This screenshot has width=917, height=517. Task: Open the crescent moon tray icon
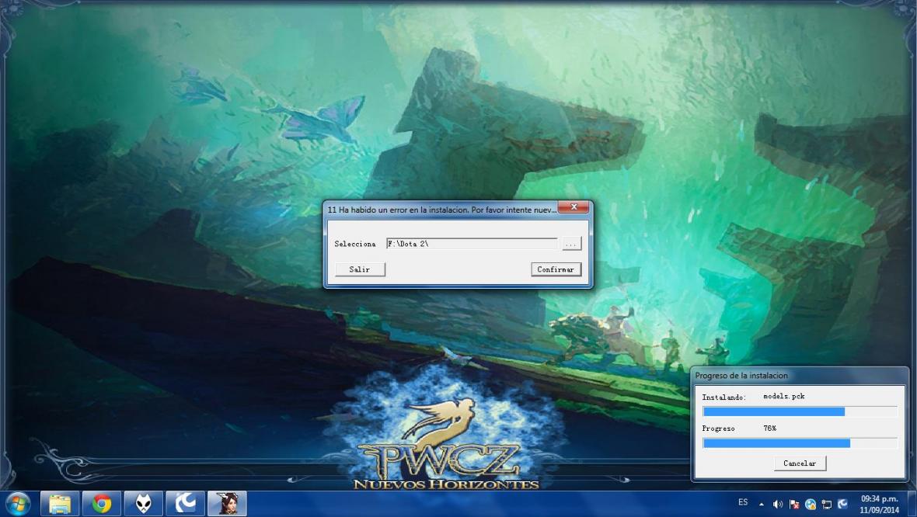842,504
